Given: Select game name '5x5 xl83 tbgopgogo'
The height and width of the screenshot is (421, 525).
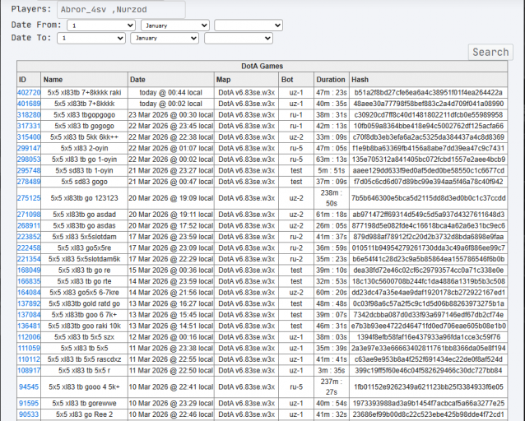Looking at the screenshot, I should [x=85, y=115].
